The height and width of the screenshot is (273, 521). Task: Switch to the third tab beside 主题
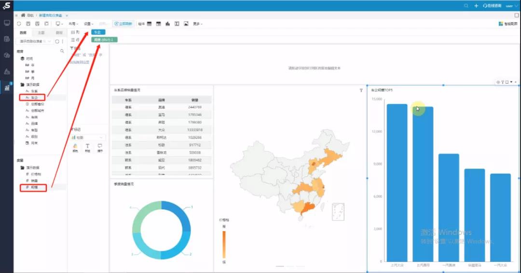pyautogui.click(x=59, y=33)
